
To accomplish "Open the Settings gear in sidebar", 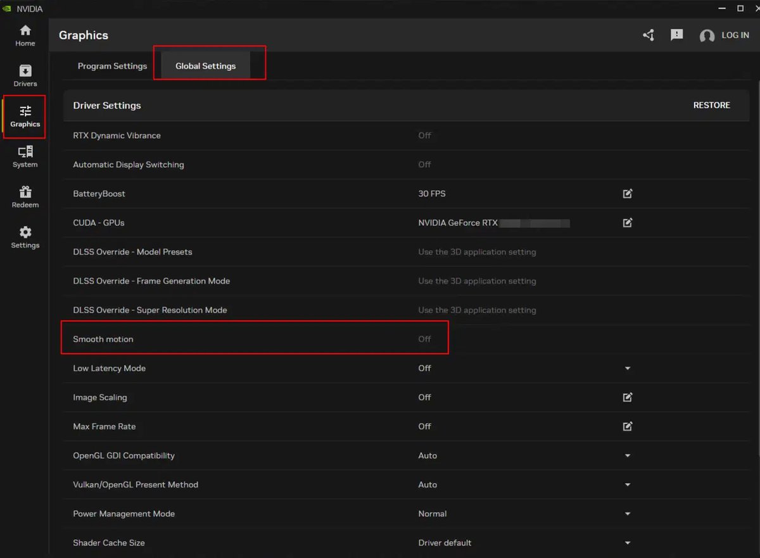I will [x=25, y=237].
